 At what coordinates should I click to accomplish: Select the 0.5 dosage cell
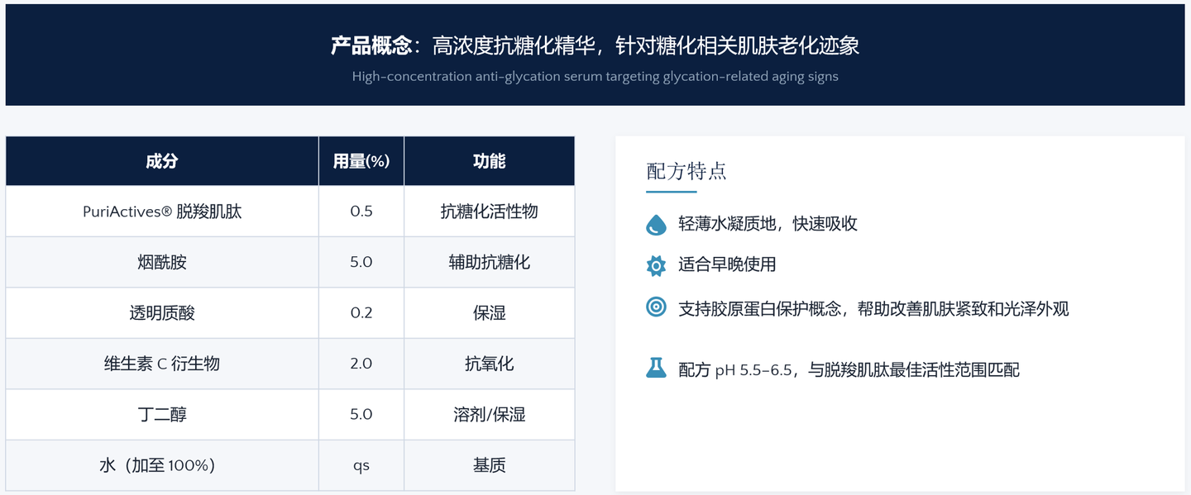(361, 212)
